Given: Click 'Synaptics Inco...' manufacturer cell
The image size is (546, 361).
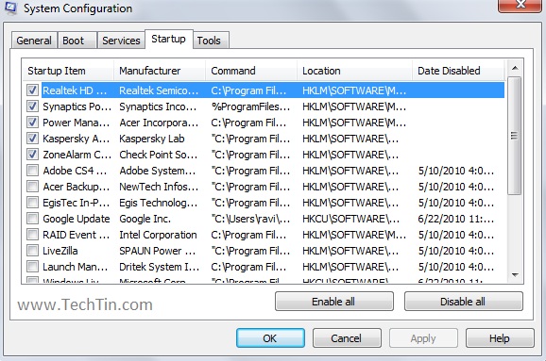Looking at the screenshot, I should pos(158,107).
